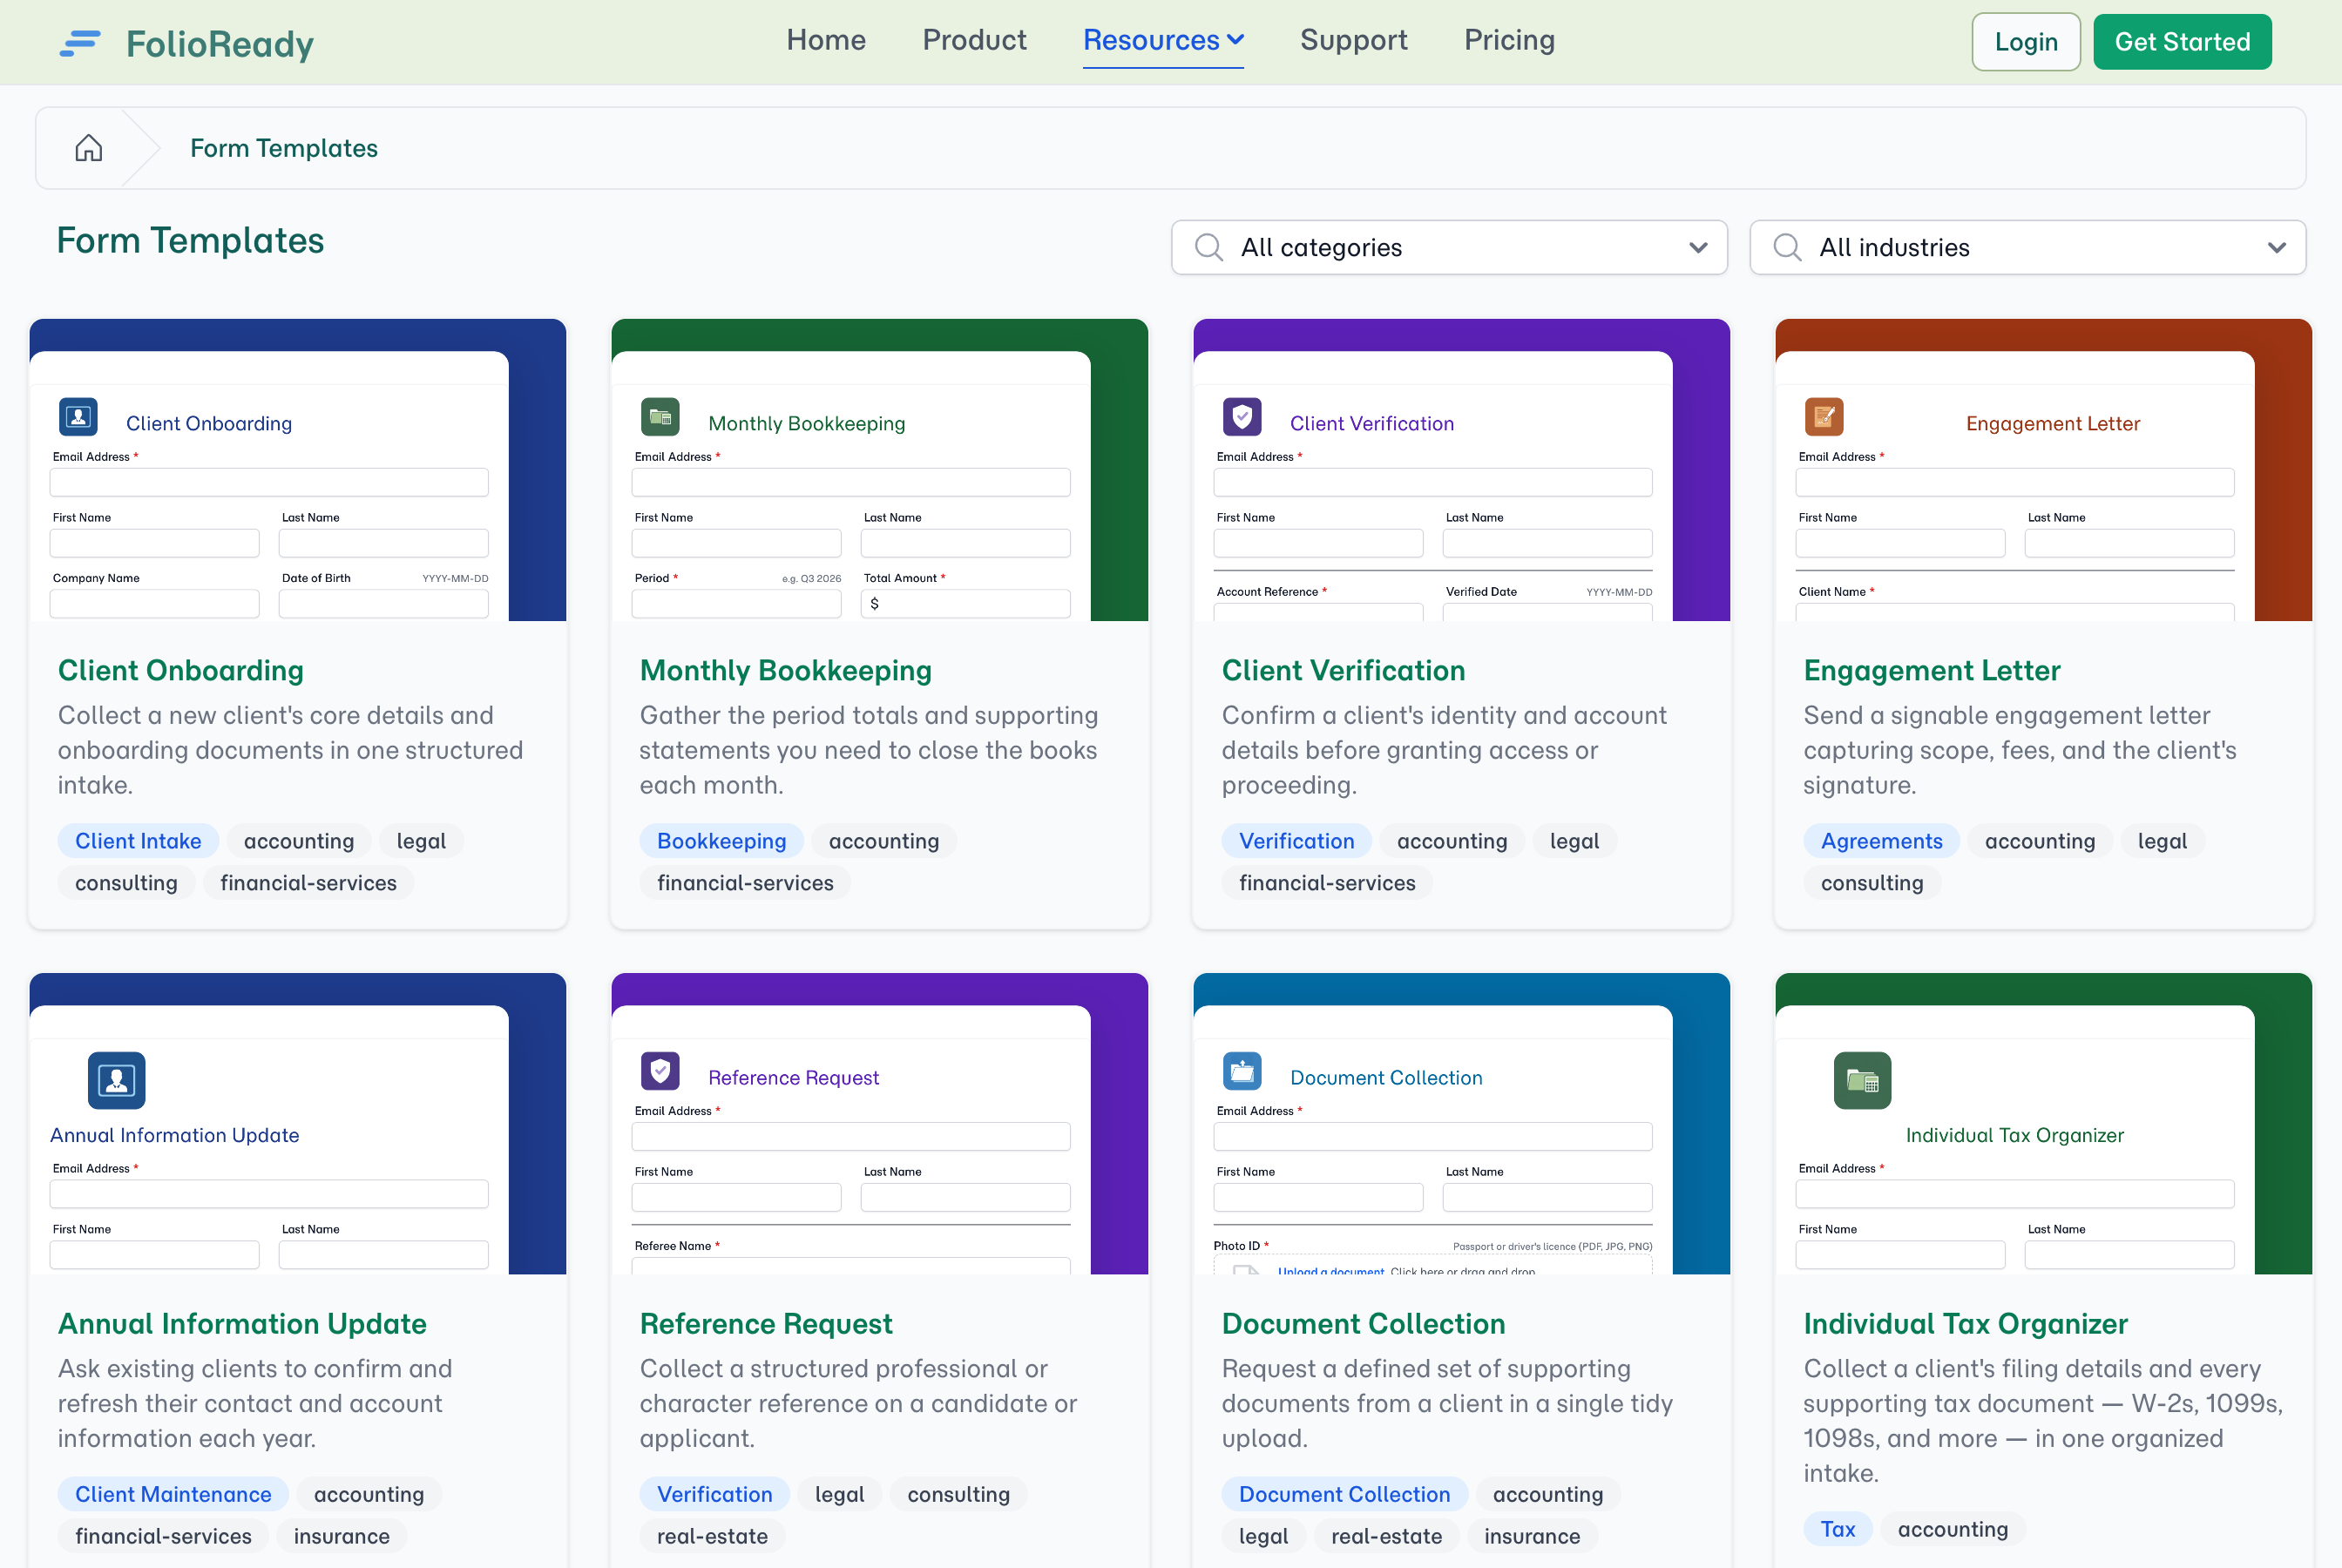Open the Pricing nav item
This screenshot has width=2342, height=1568.
pos(1509,40)
